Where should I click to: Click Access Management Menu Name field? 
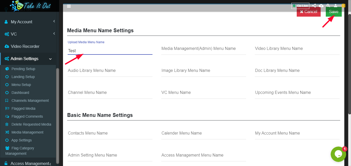pos(204,155)
